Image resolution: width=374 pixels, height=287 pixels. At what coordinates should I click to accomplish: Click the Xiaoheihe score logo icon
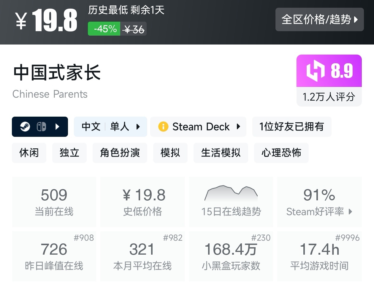[x=316, y=71]
